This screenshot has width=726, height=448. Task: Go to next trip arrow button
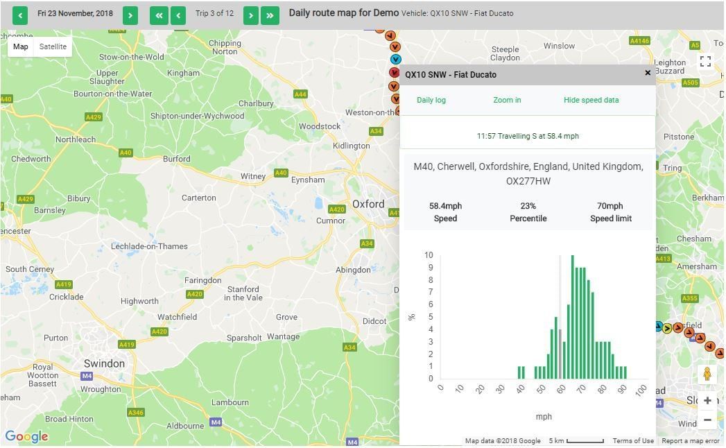tap(251, 15)
